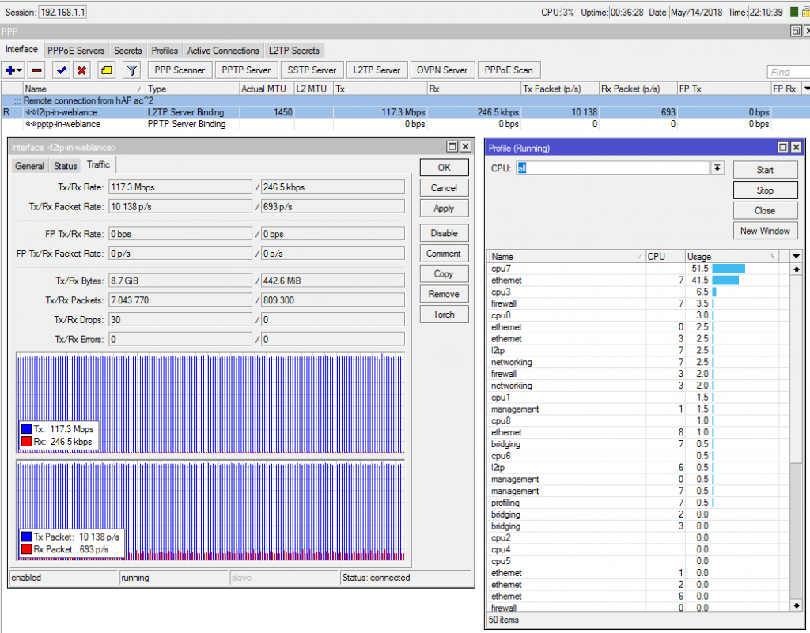Stop the running CPU profile
810x633 pixels.
[764, 190]
